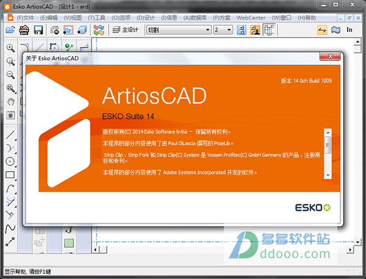Open the (F)文件 menu

tap(25, 18)
